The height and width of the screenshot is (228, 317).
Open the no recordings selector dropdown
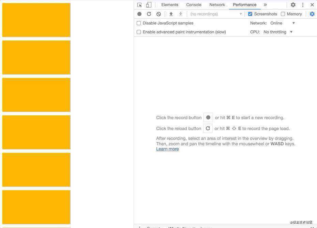(216, 14)
